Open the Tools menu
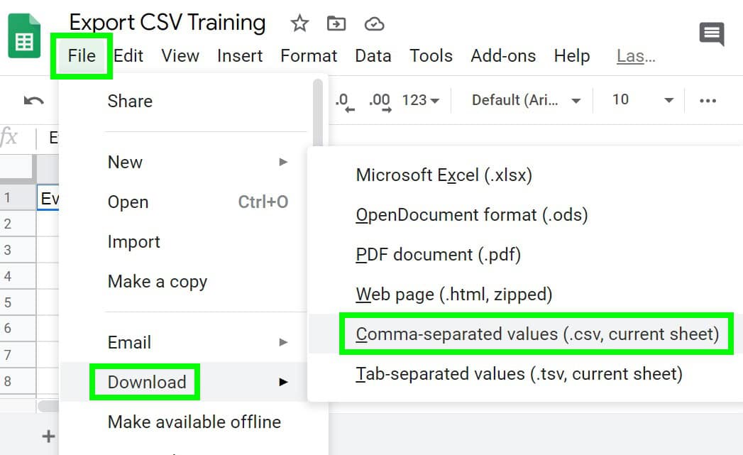The height and width of the screenshot is (455, 743). 431,55
